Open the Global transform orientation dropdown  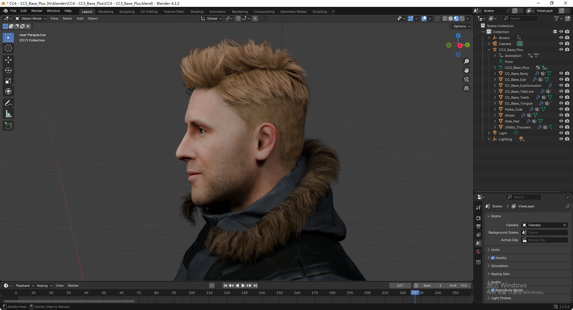click(x=211, y=18)
